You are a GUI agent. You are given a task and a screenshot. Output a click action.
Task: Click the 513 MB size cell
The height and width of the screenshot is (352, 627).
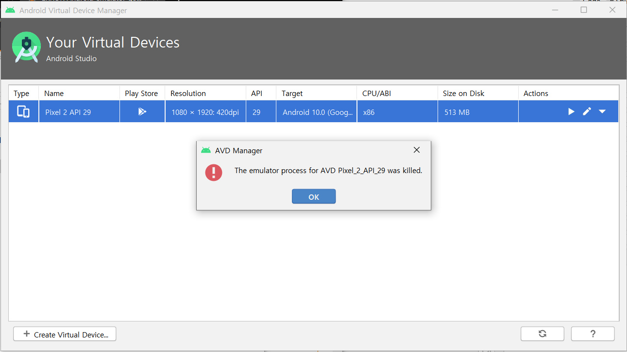point(478,112)
